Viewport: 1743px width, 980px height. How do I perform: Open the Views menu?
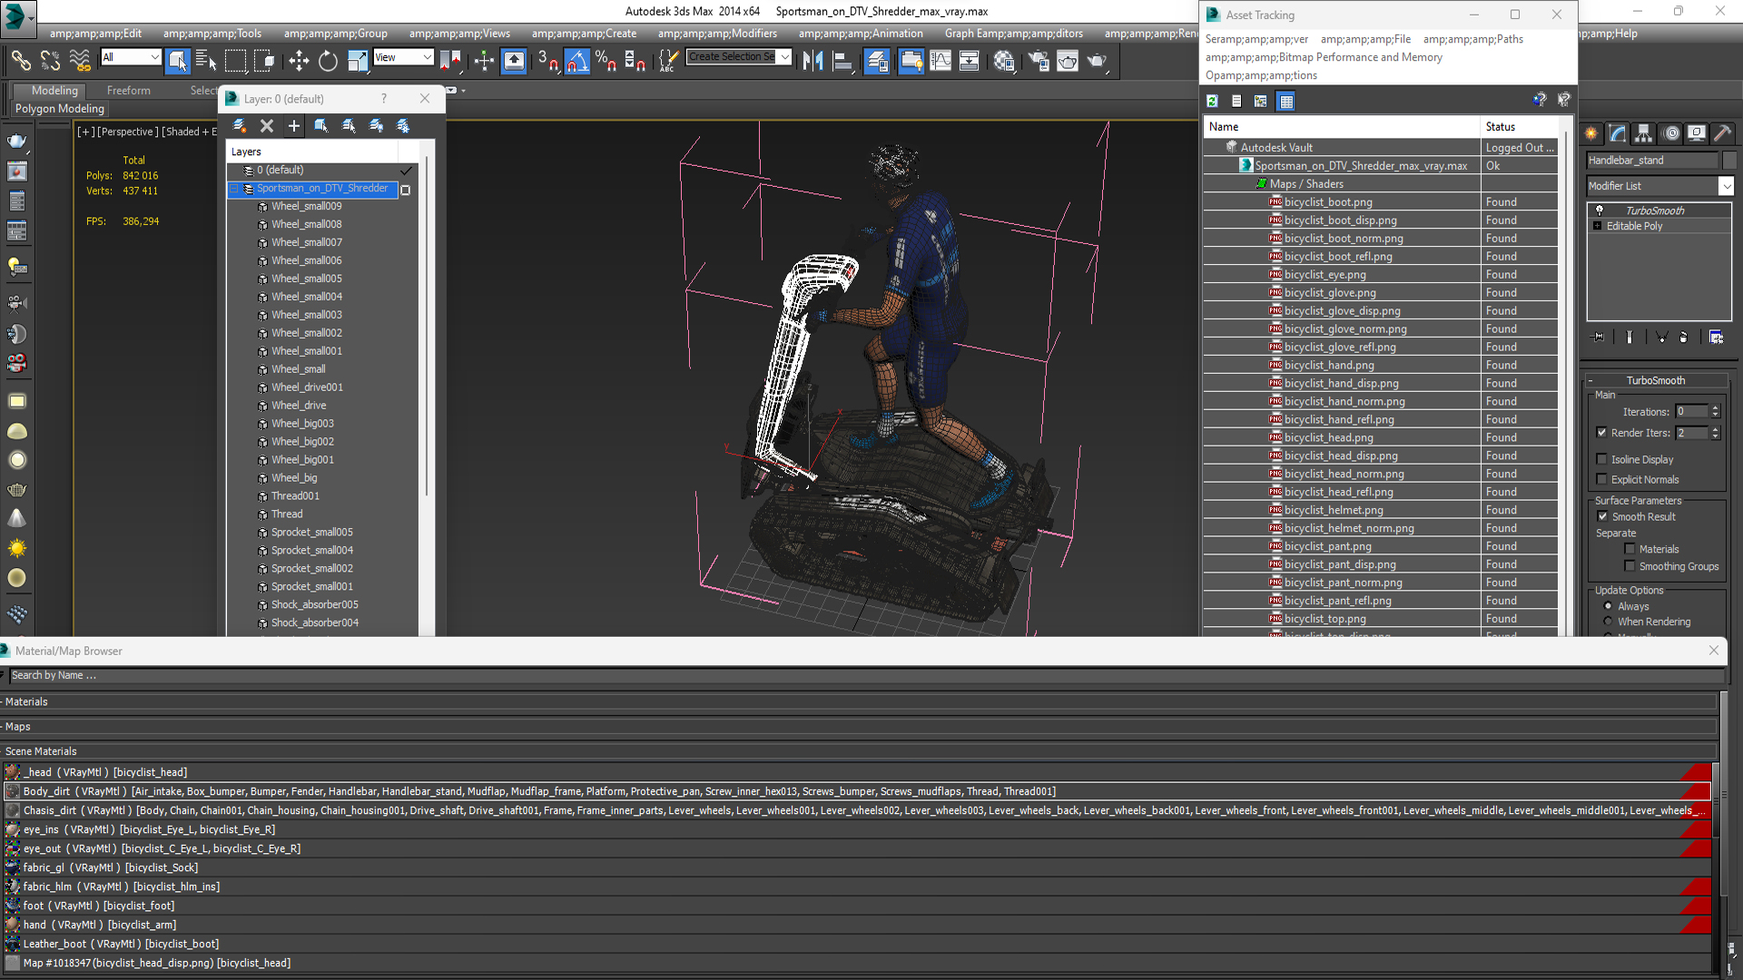459,34
